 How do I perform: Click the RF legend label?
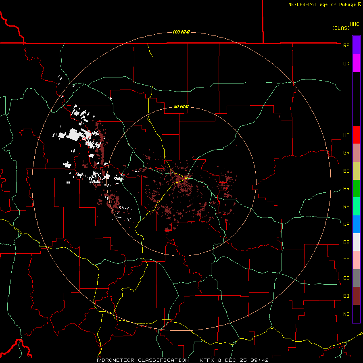tap(346, 45)
